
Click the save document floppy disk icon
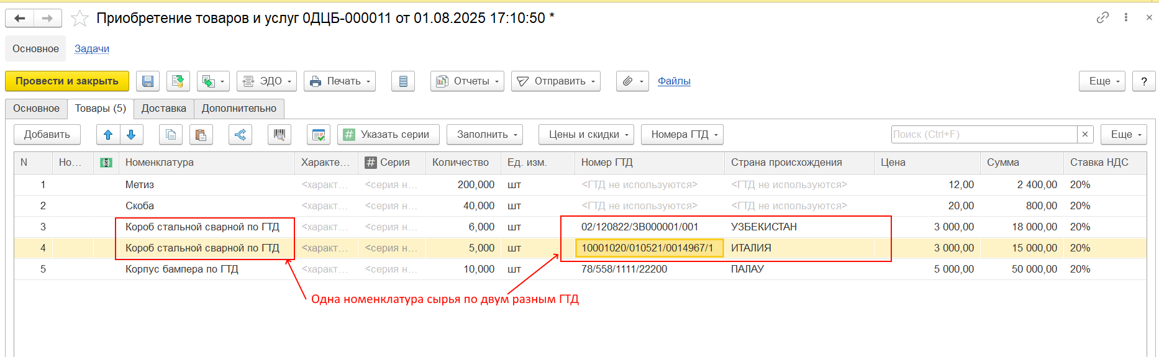coord(148,81)
